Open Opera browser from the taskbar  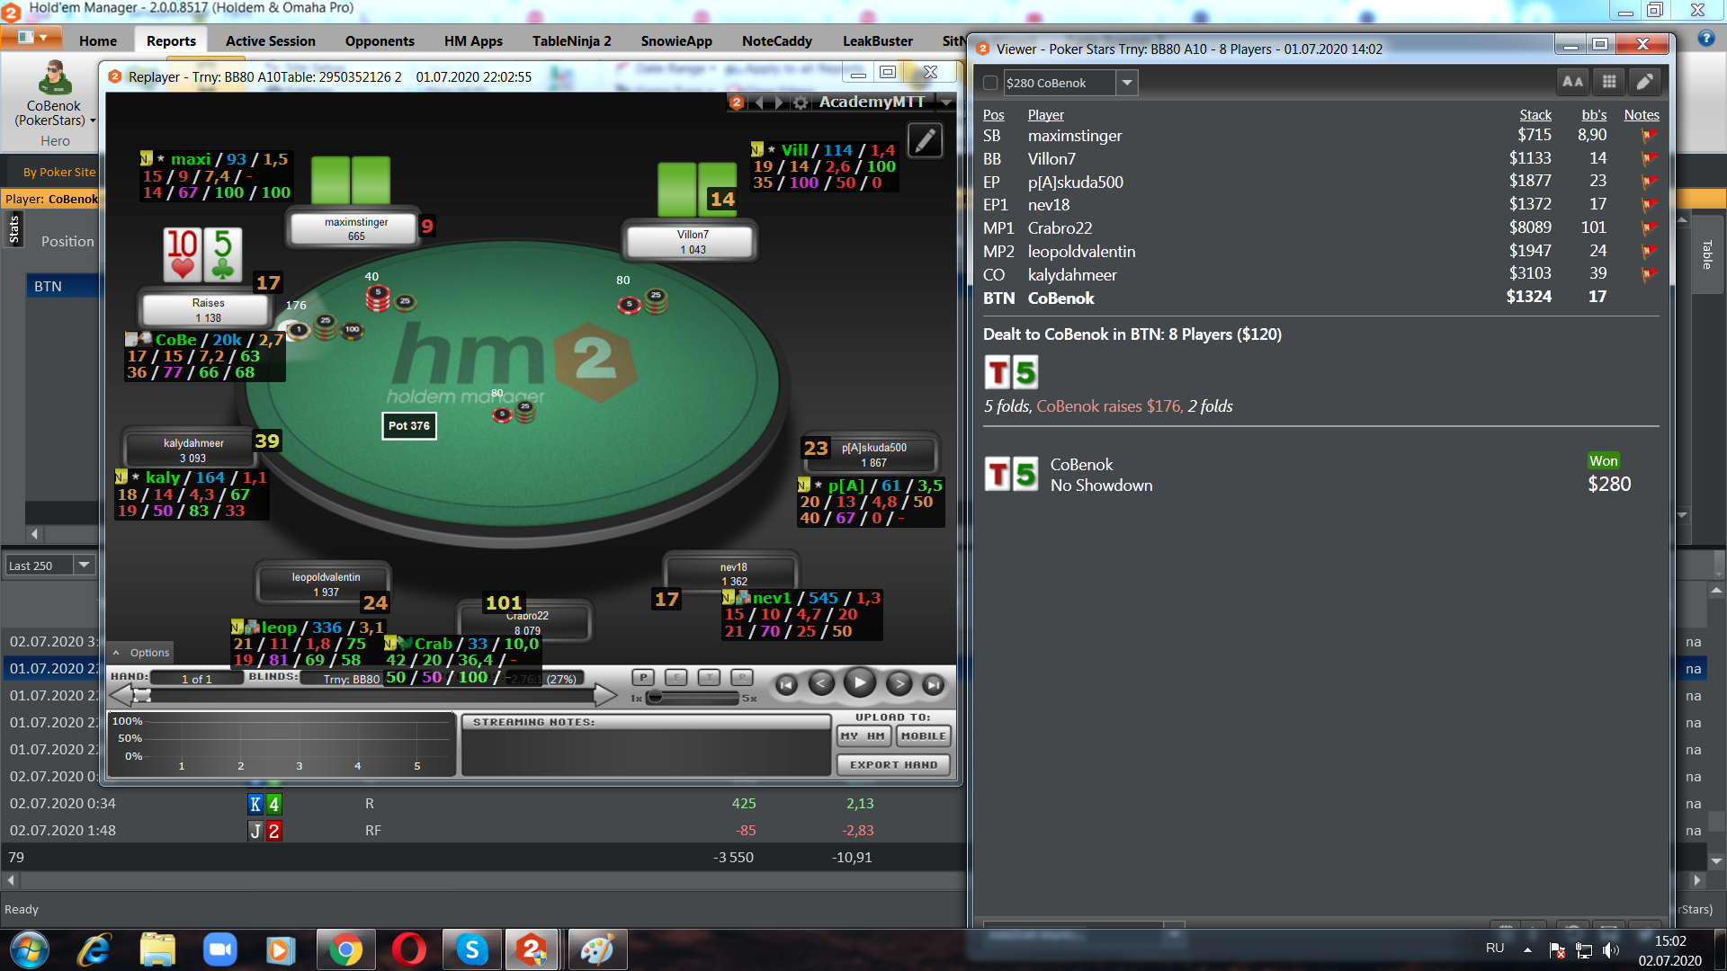coord(408,949)
